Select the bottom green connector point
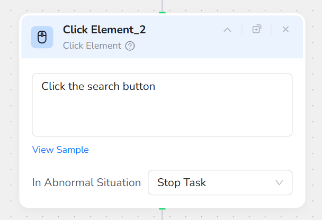The height and width of the screenshot is (220, 322). (x=162, y=209)
